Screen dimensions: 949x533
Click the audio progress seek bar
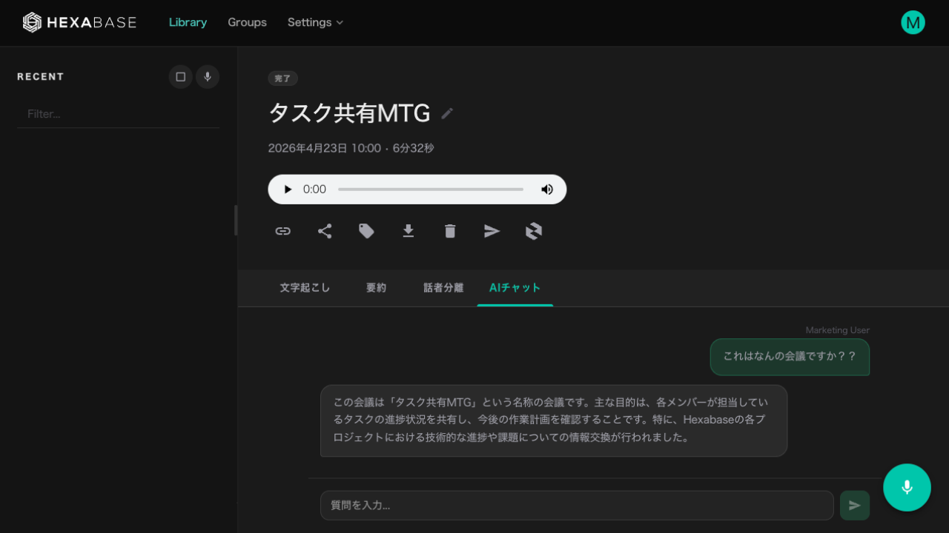[430, 190]
